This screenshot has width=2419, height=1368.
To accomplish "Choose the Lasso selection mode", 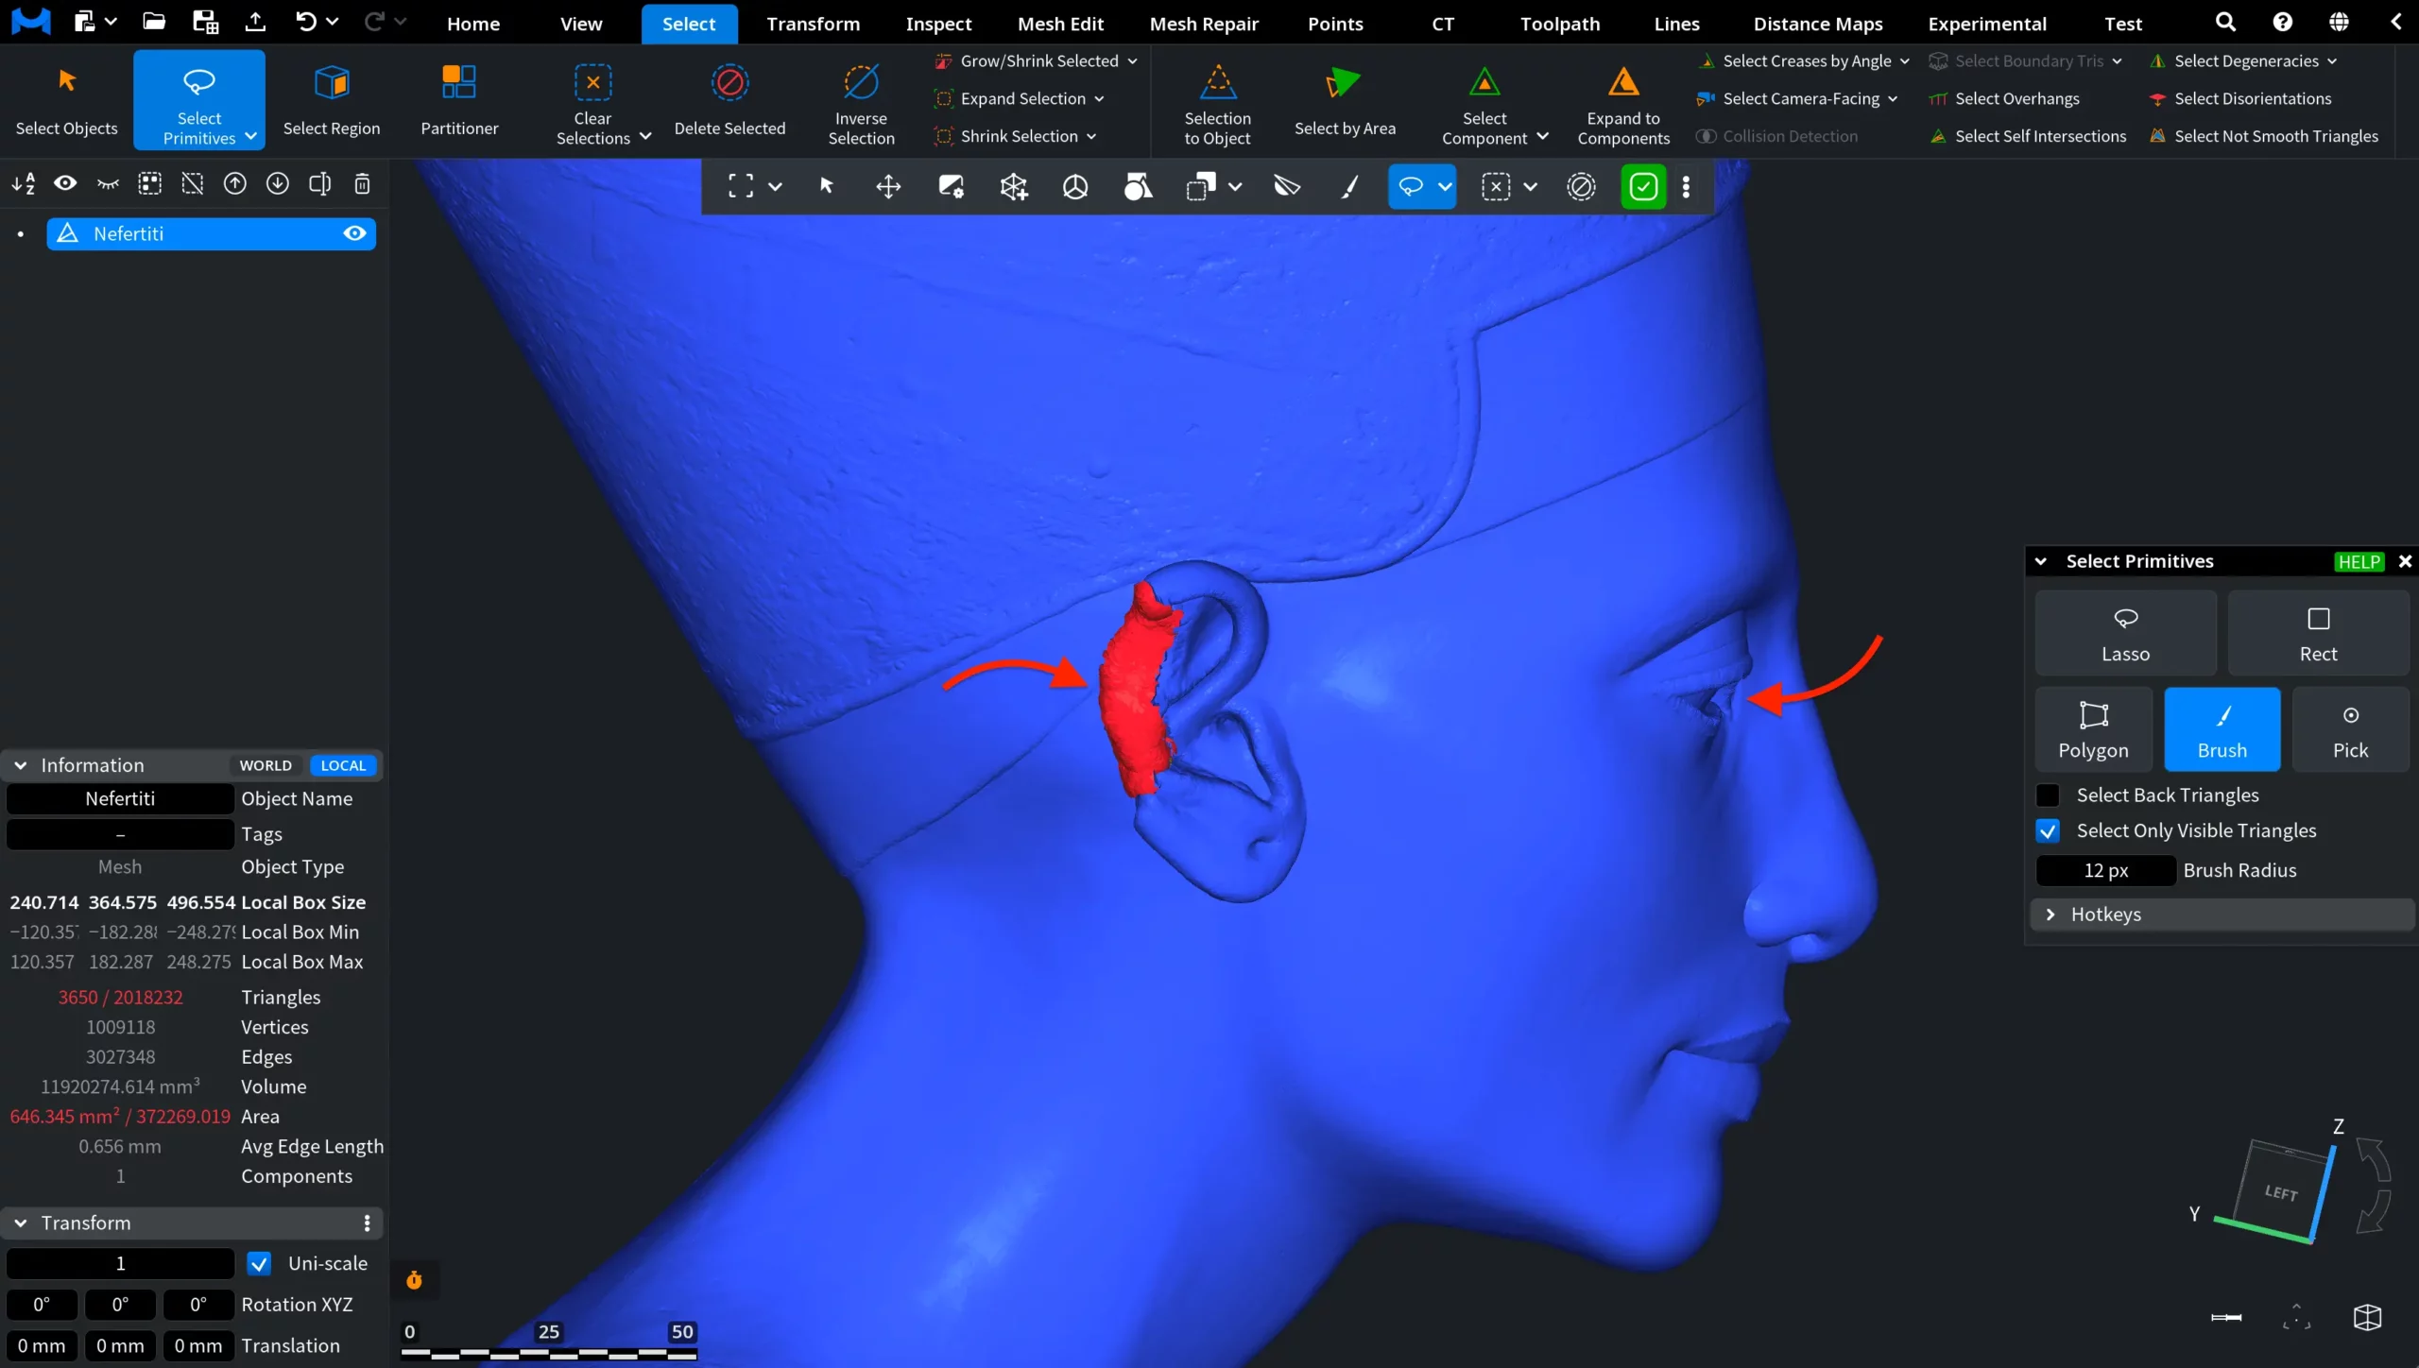I will pos(2125,633).
